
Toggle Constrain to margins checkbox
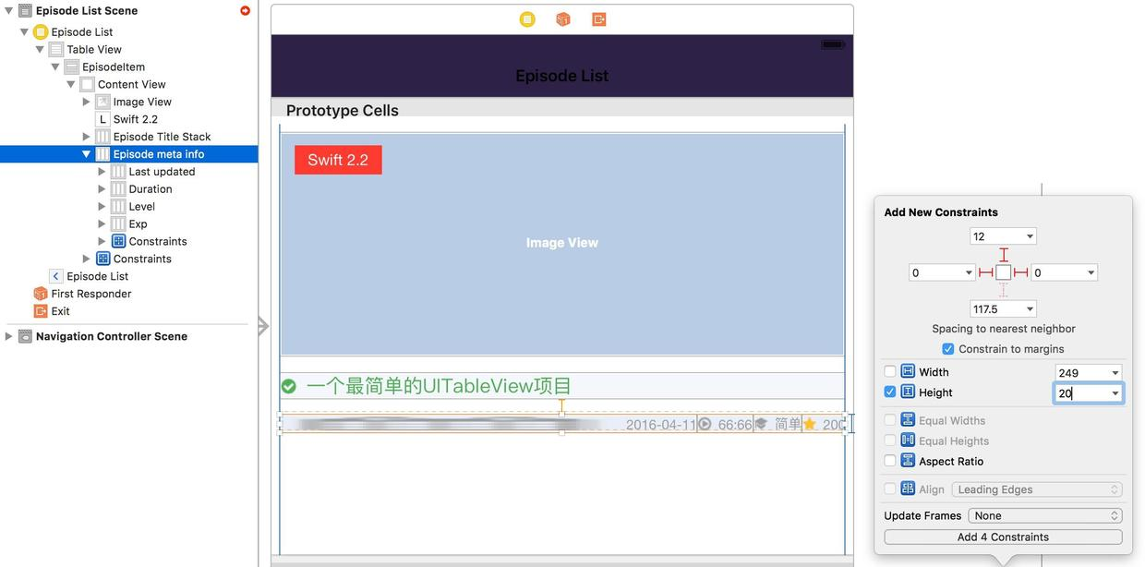(x=948, y=349)
